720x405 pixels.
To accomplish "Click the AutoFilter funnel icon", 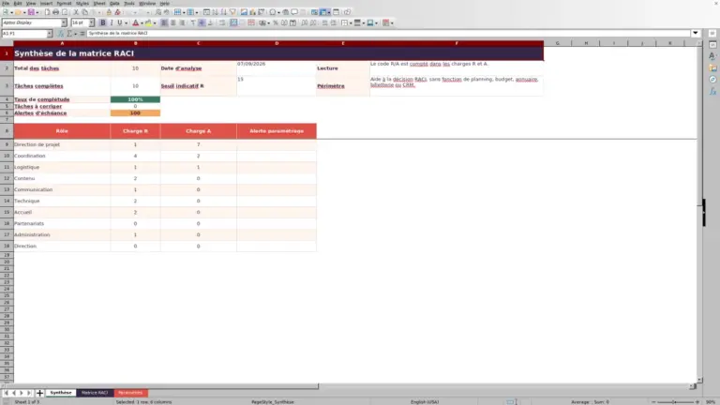I will [x=232, y=12].
